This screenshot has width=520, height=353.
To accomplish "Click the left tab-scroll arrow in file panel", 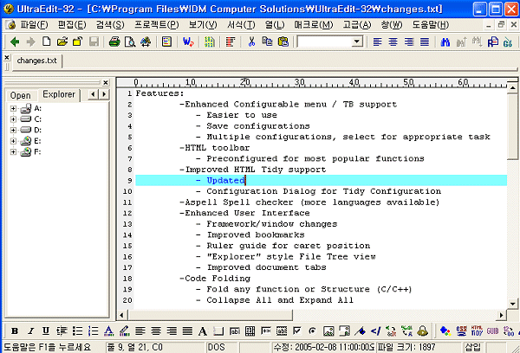I will [94, 94].
